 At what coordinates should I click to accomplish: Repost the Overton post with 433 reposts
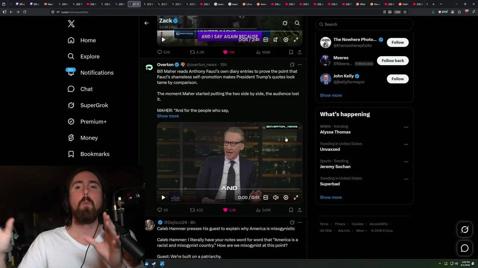point(196,210)
